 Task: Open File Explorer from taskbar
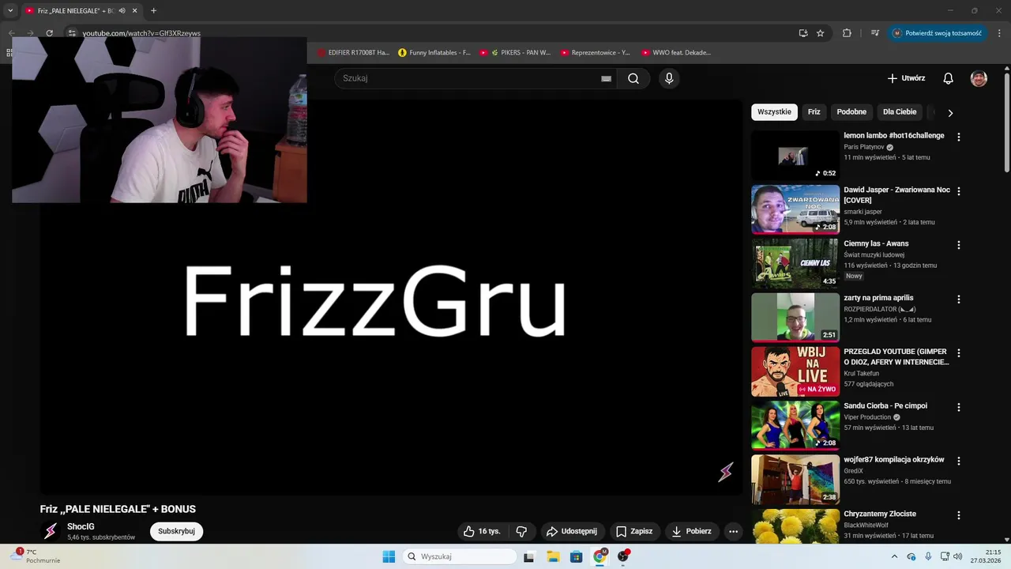(553, 556)
